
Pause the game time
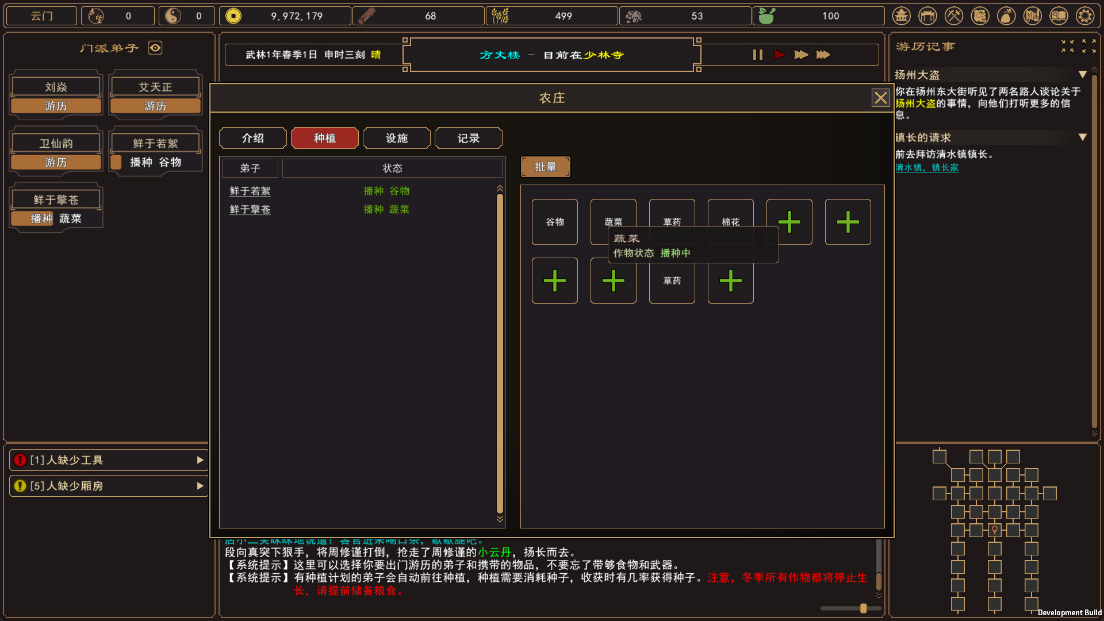point(757,55)
